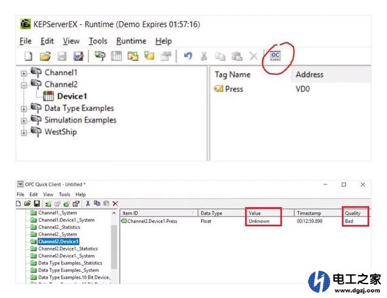The width and height of the screenshot is (387, 298).
Task: Open the Quick Client View menu
Action: (48, 195)
